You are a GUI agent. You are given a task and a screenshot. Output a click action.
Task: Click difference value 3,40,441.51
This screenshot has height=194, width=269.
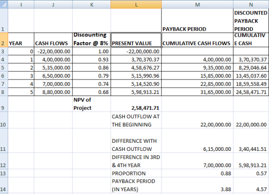click(x=251, y=140)
